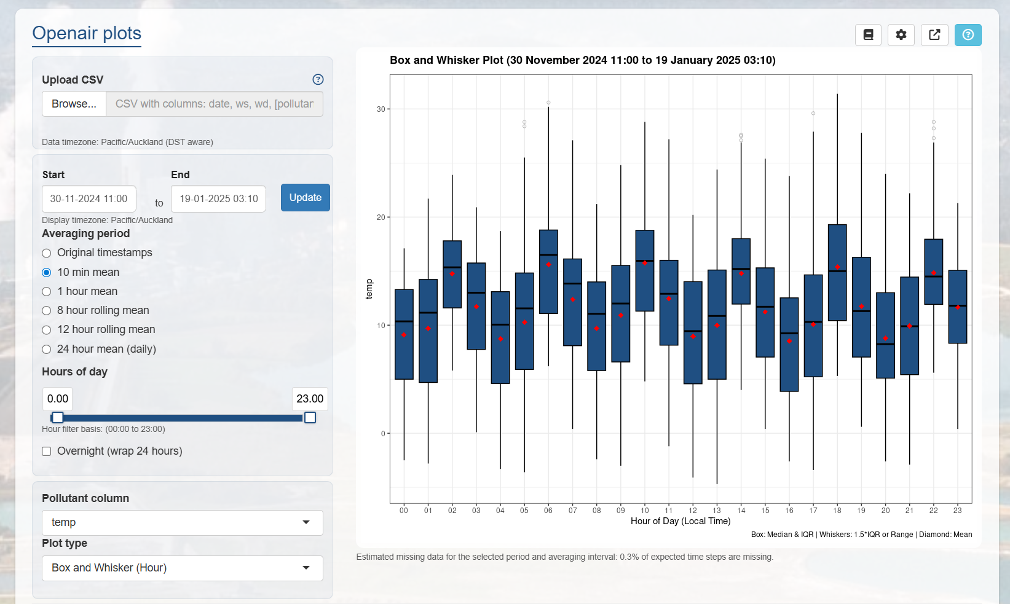Click the Update button
Viewport: 1010px width, 604px height.
click(306, 198)
